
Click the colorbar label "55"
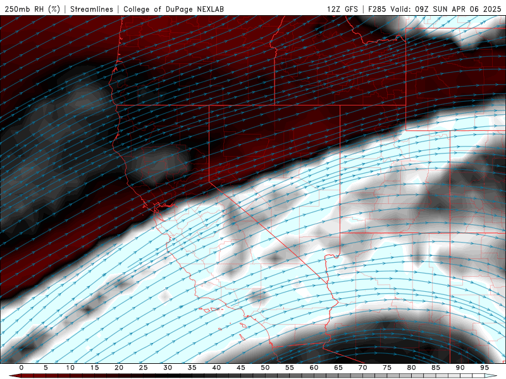tap(290, 368)
